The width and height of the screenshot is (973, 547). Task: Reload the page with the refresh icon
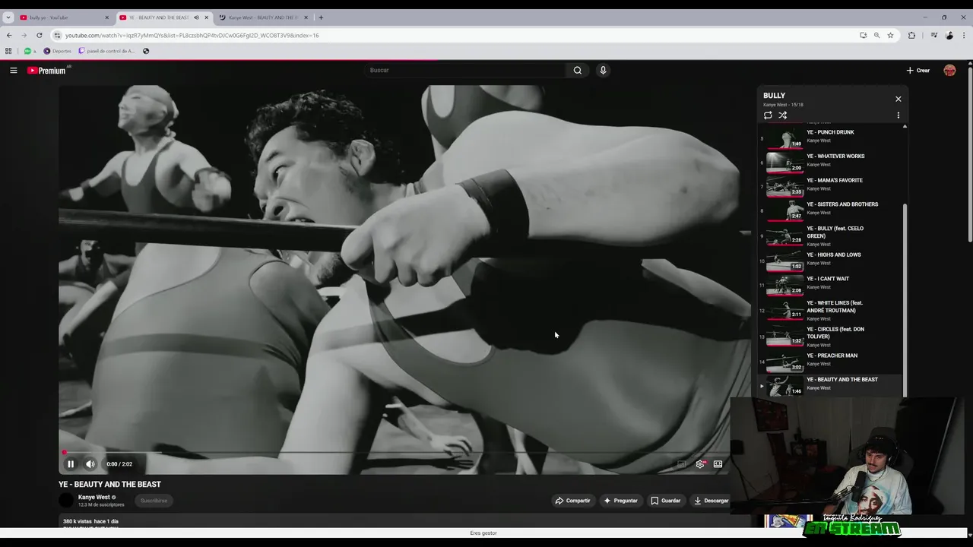[x=40, y=35]
